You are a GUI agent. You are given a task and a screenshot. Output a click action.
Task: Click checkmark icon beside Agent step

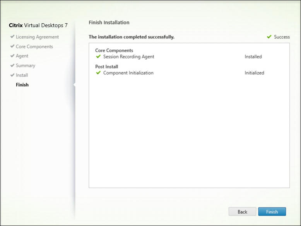click(x=12, y=56)
